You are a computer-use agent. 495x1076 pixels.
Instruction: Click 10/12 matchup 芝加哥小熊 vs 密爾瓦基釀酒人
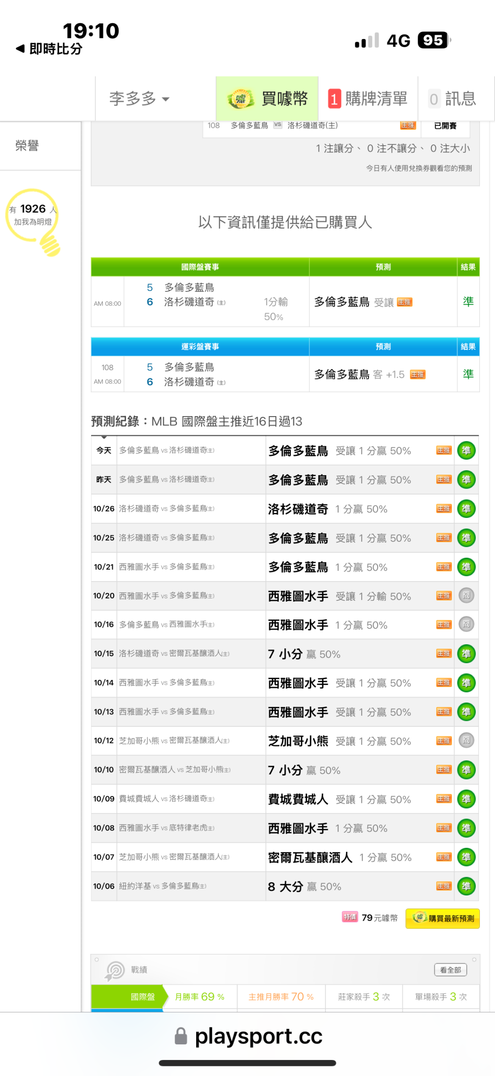coord(175,741)
